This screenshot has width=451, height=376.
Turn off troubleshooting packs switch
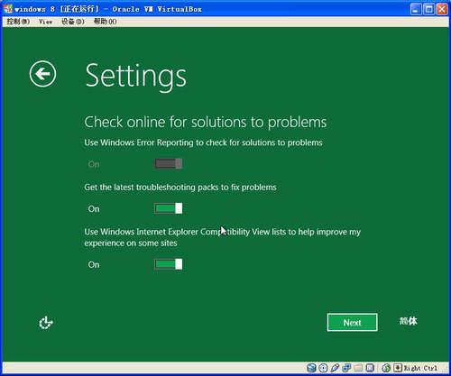168,208
